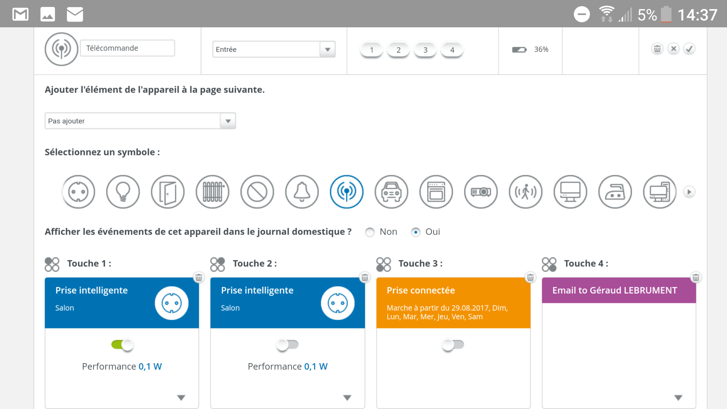Pick the desktop computer symbol
This screenshot has height=409, width=727.
(x=660, y=192)
